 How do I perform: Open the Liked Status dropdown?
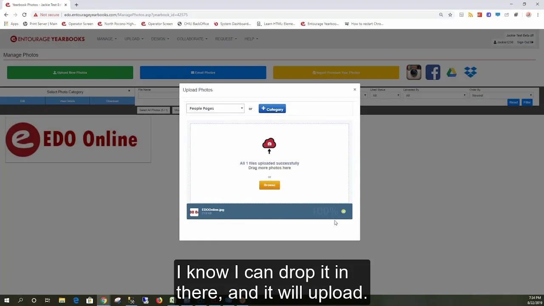tap(386, 95)
